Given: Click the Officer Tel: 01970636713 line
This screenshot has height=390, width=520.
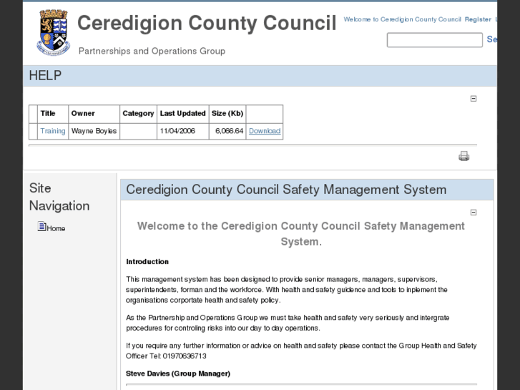Looking at the screenshot, I should tap(166, 356).
